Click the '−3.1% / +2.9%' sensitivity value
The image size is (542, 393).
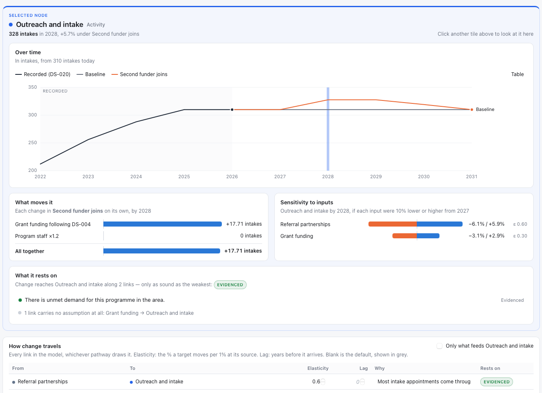(x=487, y=236)
